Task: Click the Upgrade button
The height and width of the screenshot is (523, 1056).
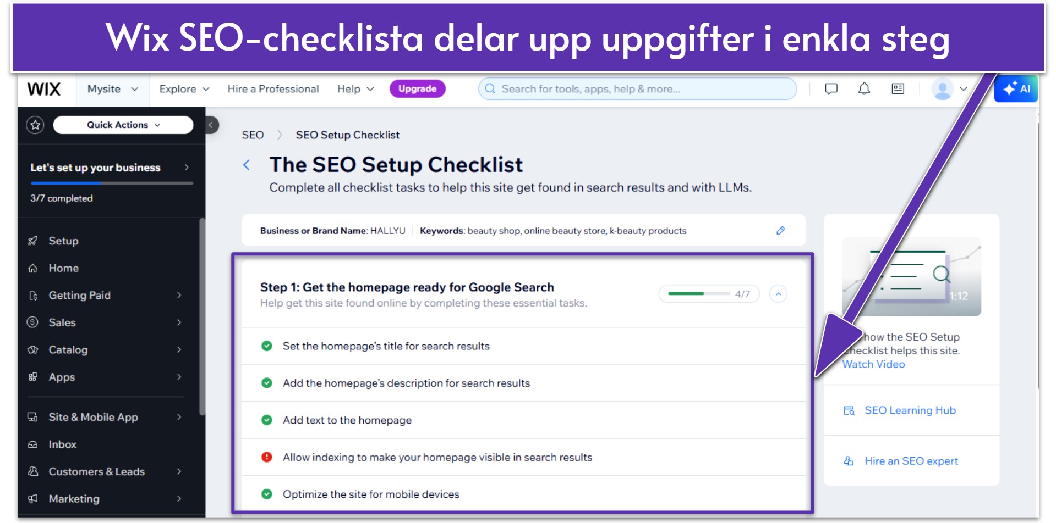Action: pyautogui.click(x=417, y=89)
